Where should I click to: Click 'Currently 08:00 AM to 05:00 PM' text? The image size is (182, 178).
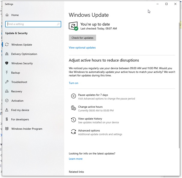tap(96, 110)
